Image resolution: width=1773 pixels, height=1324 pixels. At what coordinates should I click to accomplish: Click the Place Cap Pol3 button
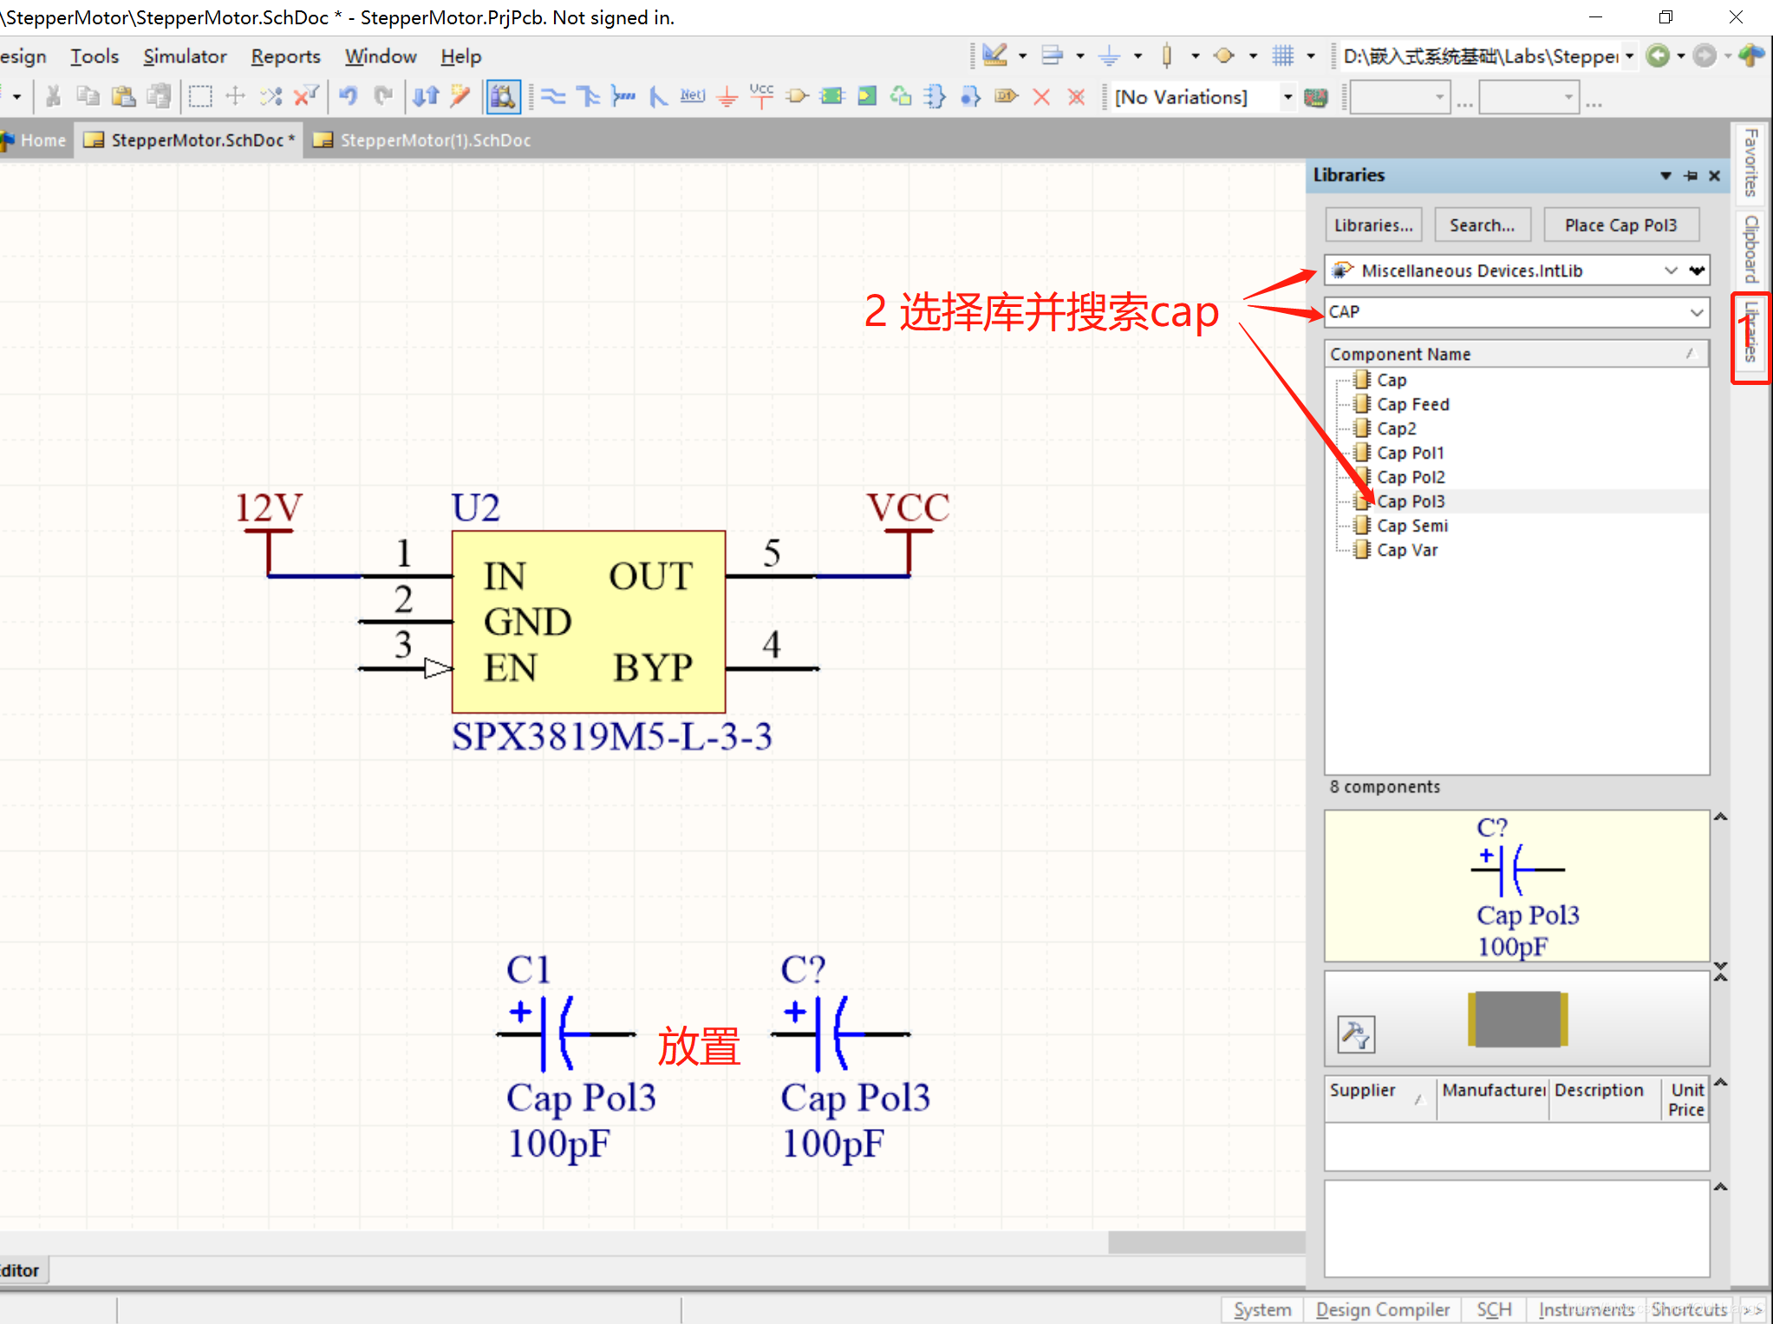click(1620, 225)
